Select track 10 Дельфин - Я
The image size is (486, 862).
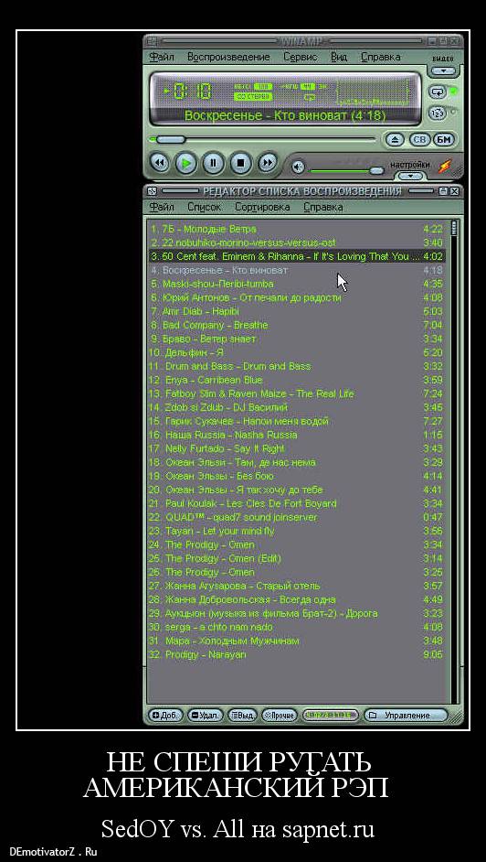click(297, 353)
